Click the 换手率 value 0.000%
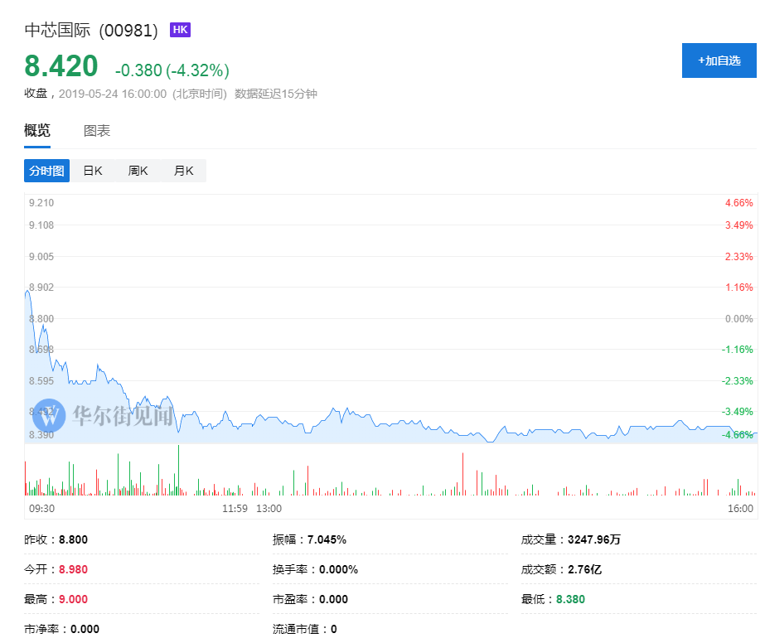This screenshot has height=643, width=765. coord(339,569)
